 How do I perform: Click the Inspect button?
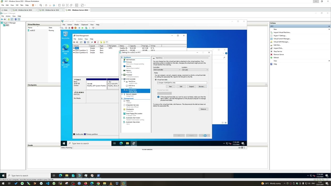tap(191, 87)
